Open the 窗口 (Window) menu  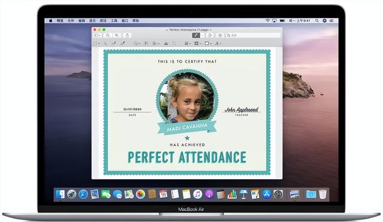pyautogui.click(x=125, y=21)
